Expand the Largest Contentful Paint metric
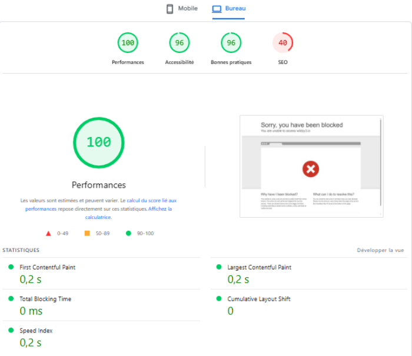This screenshot has width=412, height=356. click(x=259, y=267)
